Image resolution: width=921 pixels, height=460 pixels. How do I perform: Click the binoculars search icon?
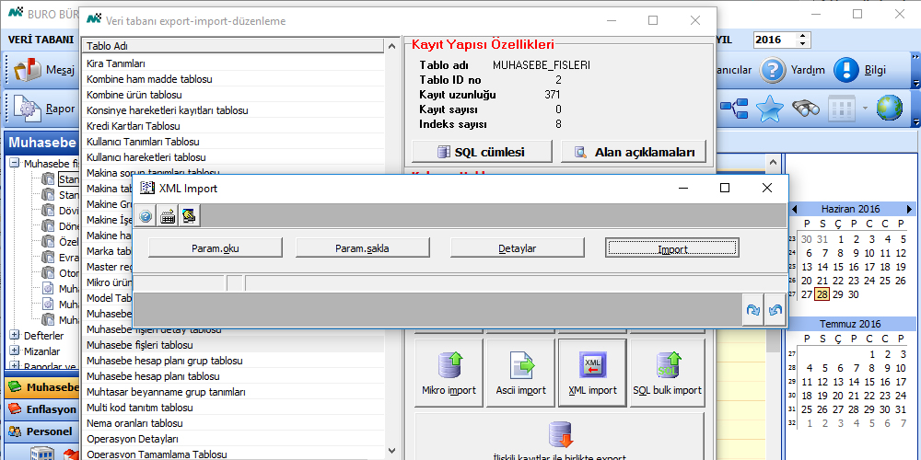click(x=806, y=108)
